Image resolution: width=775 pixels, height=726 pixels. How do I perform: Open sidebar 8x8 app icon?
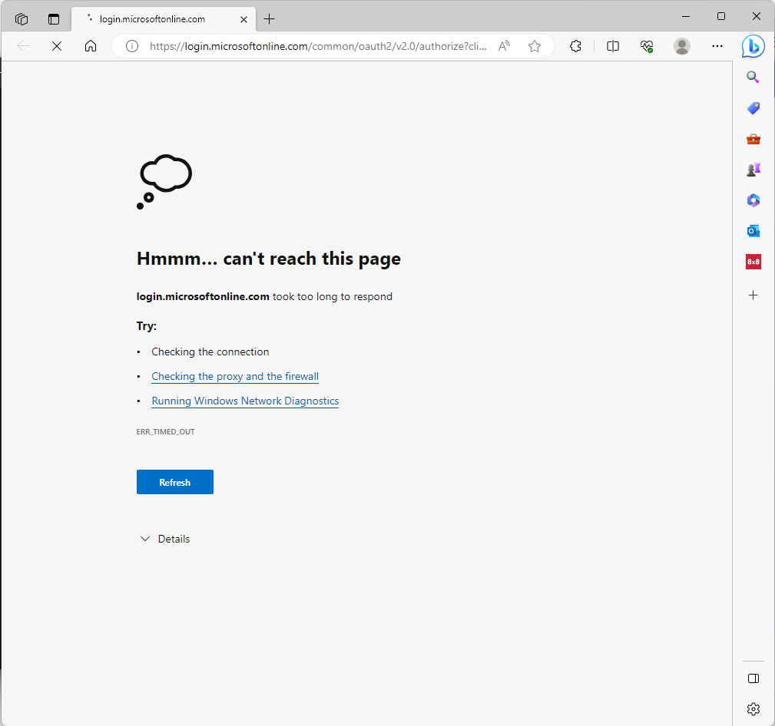pyautogui.click(x=753, y=262)
